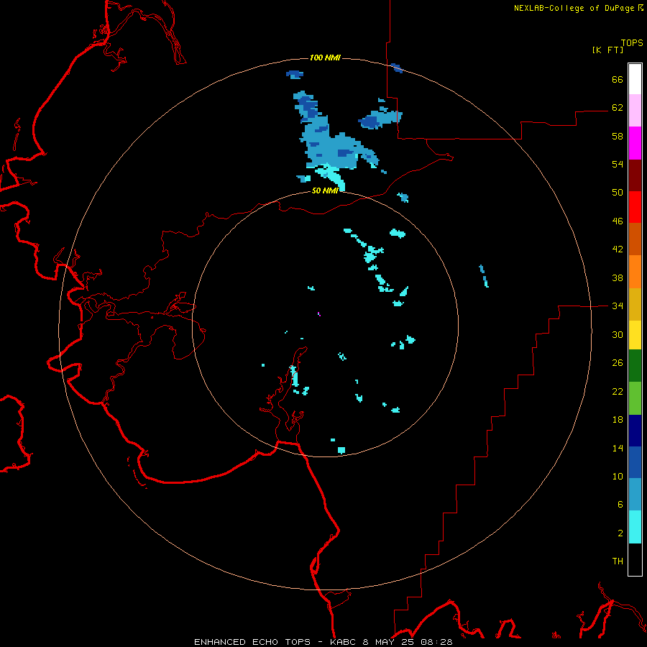The height and width of the screenshot is (647, 647).
Task: Click the 8 MAY 25 date text
Action: (390, 642)
